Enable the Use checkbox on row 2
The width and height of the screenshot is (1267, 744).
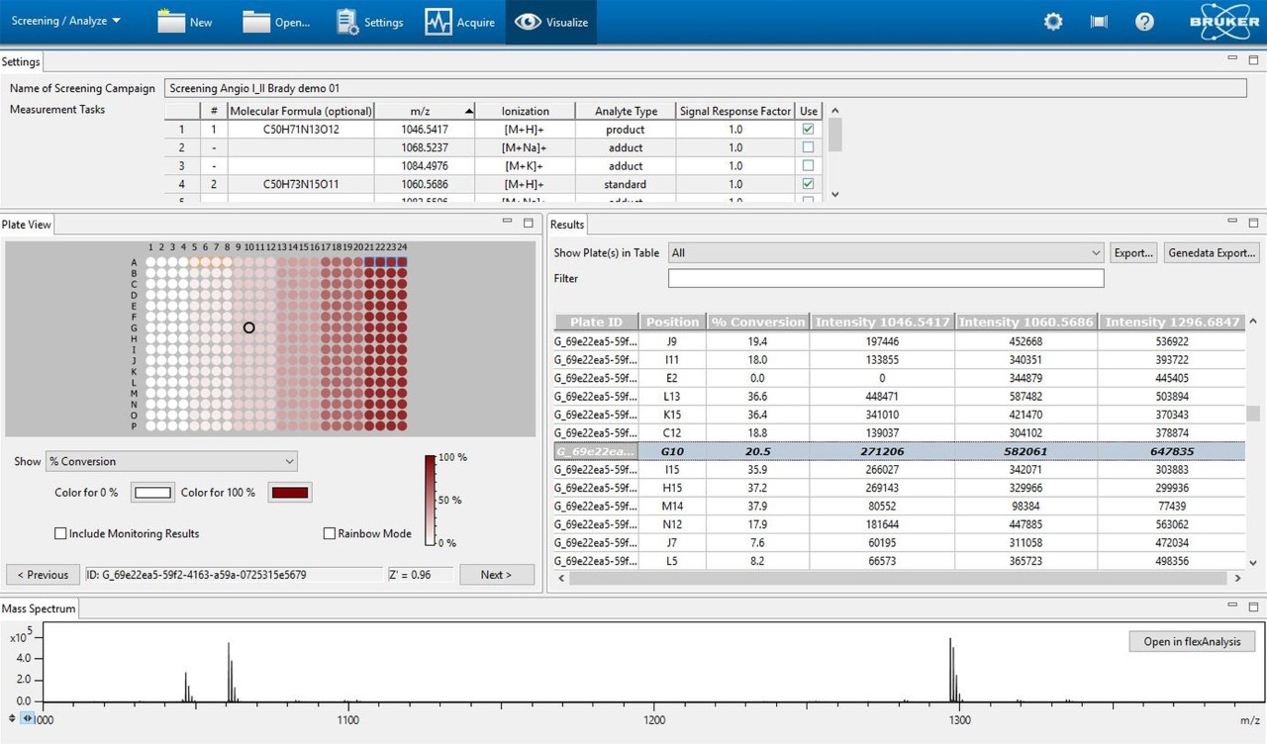pyautogui.click(x=808, y=147)
